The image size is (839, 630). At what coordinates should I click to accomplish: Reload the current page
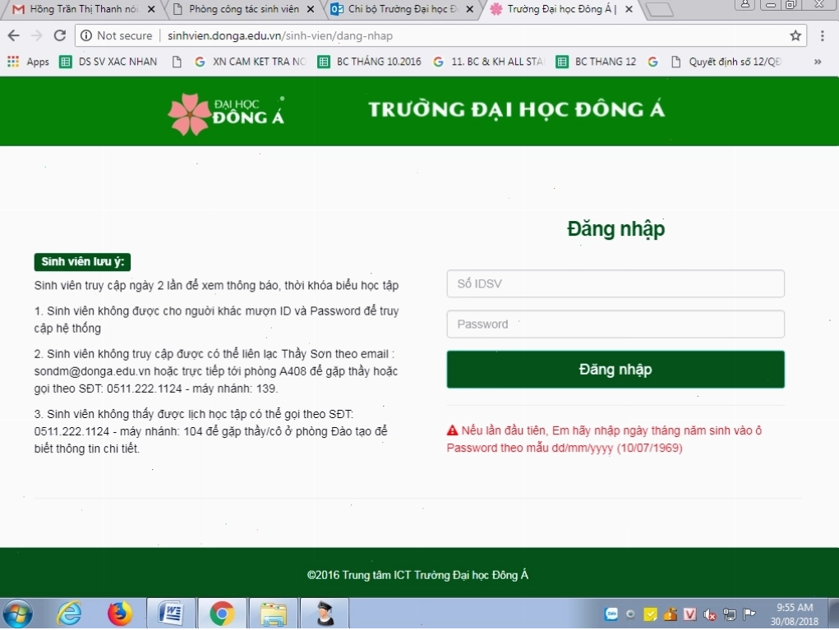click(60, 36)
